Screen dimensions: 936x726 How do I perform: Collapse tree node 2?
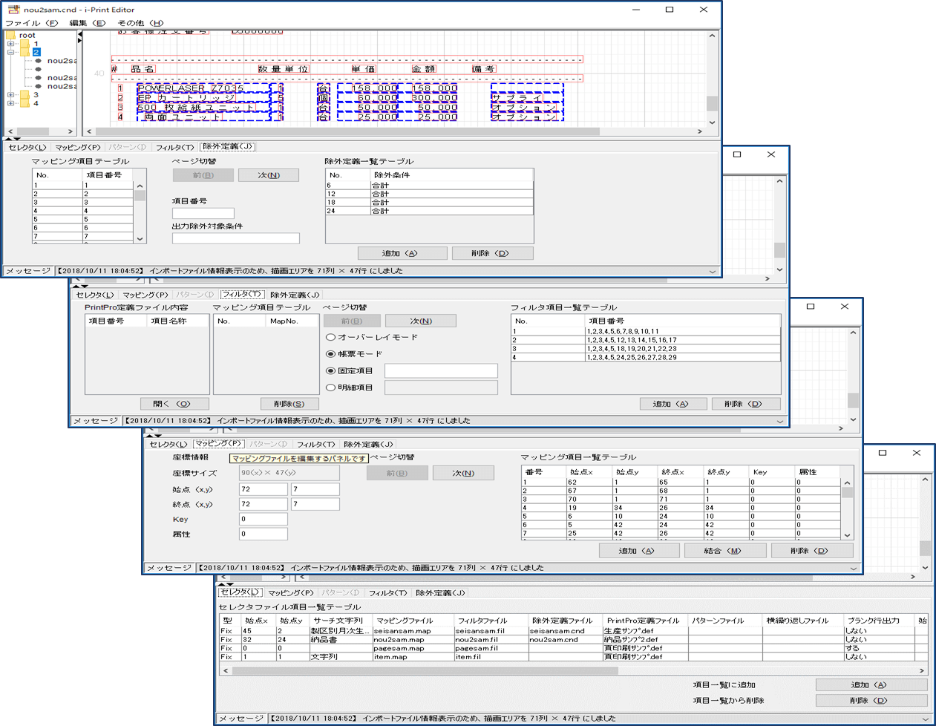click(10, 52)
